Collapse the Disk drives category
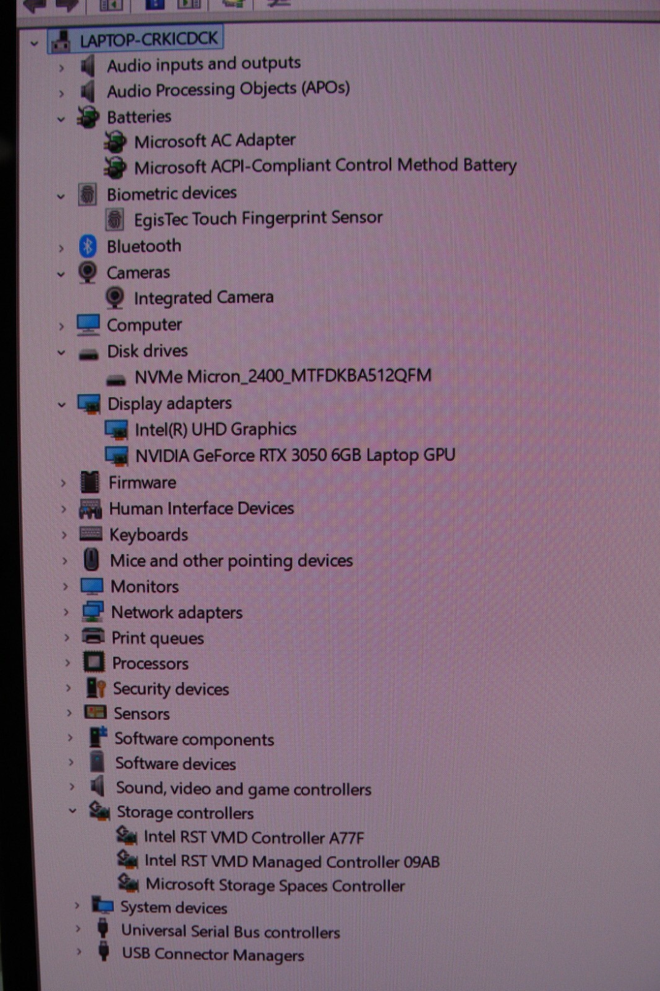This screenshot has width=660, height=991. [61, 353]
